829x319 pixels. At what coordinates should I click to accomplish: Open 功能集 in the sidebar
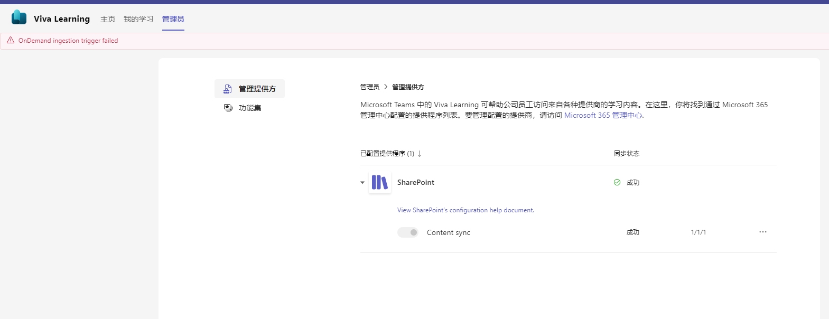(249, 108)
